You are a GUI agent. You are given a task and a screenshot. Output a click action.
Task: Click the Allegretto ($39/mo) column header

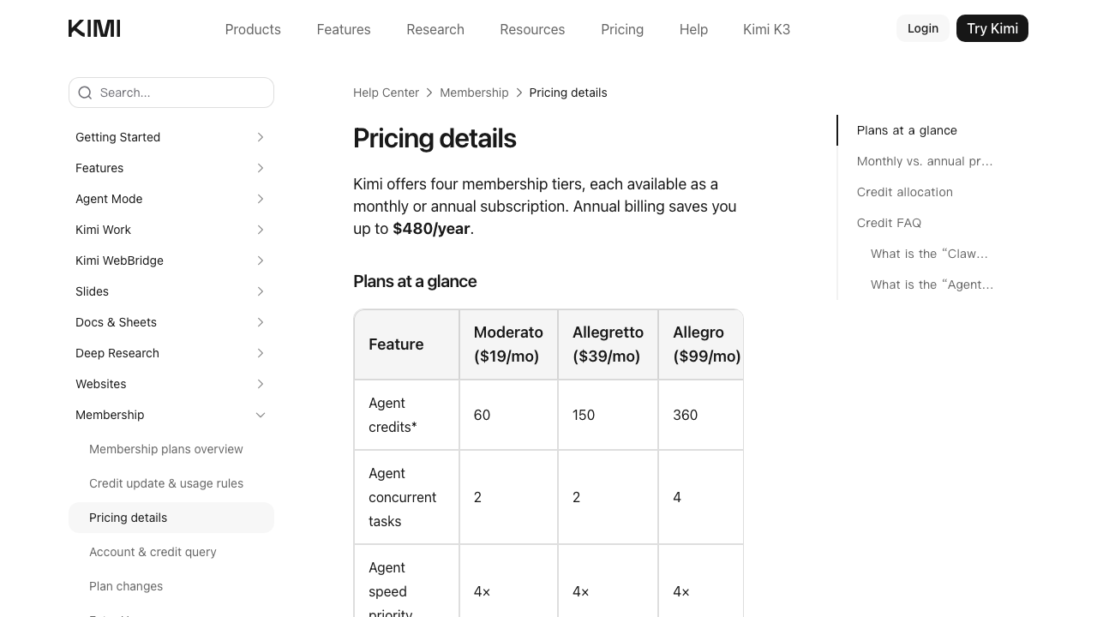[608, 344]
